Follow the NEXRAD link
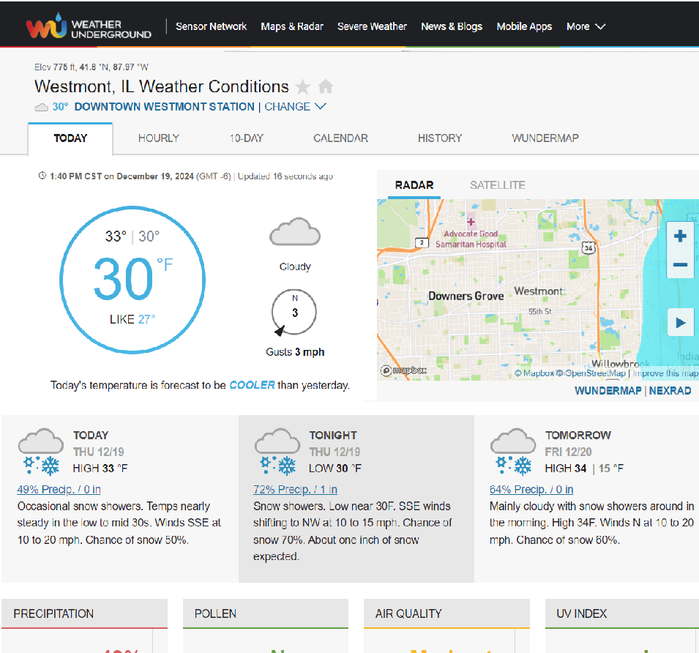Image resolution: width=699 pixels, height=653 pixels. [670, 390]
